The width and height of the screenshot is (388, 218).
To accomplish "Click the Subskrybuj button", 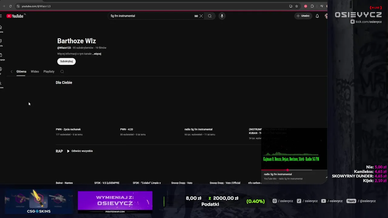I will (x=66, y=61).
